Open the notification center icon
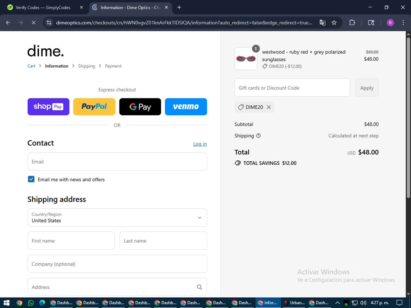 tap(399, 303)
